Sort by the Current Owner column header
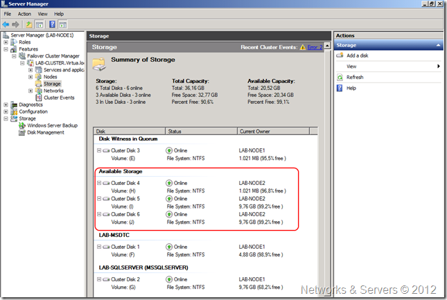The height and width of the screenshot is (300, 447). (x=254, y=131)
